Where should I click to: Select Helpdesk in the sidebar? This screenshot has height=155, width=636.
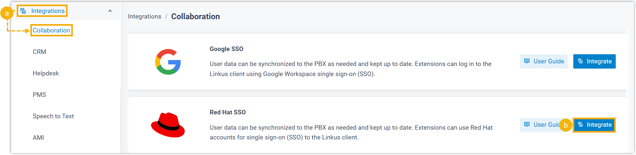[x=46, y=73]
